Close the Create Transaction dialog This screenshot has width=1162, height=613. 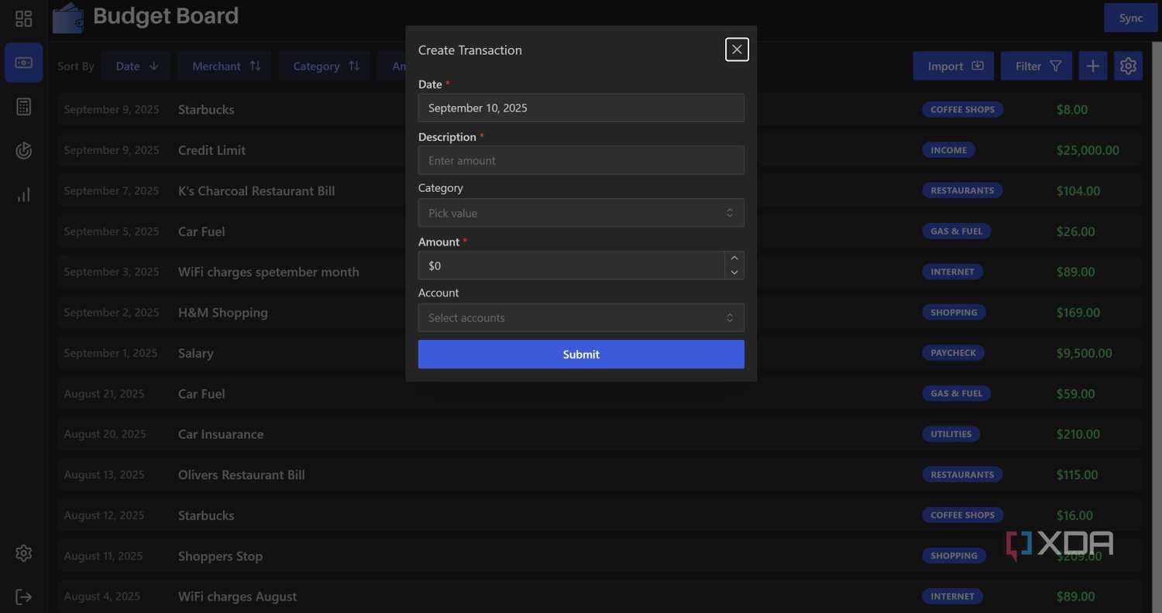(737, 50)
